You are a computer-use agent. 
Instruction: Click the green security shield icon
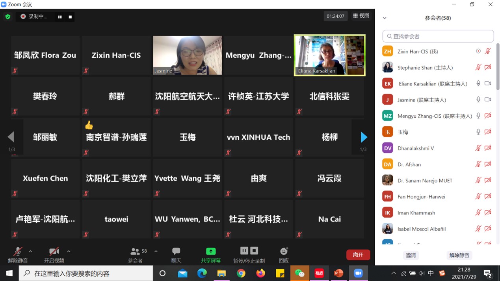[8, 17]
